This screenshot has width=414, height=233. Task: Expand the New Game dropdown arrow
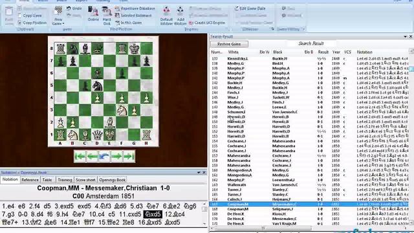(63, 24)
